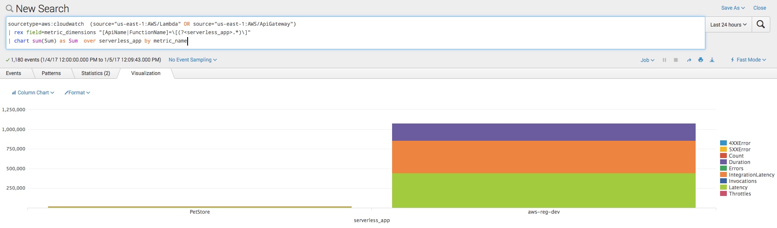Switch to the Statistics (2) tab
777x228 pixels.
[x=96, y=73]
